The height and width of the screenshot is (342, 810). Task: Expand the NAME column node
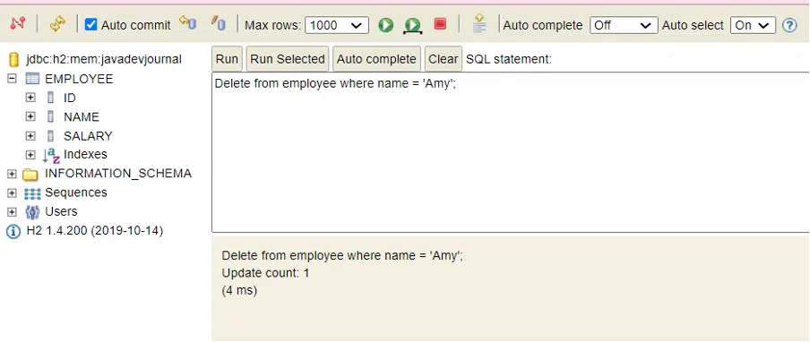30,116
